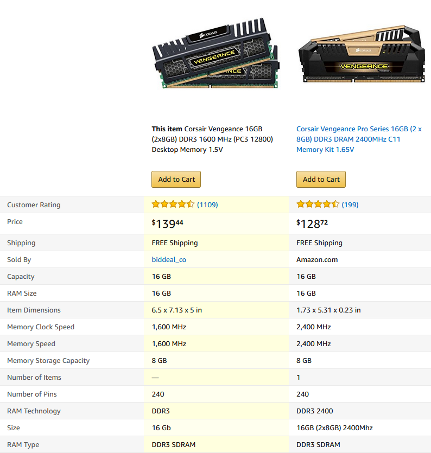Screen dimensions: 431x453
Task: Select the '16 Gb' size value
Action: point(161,428)
